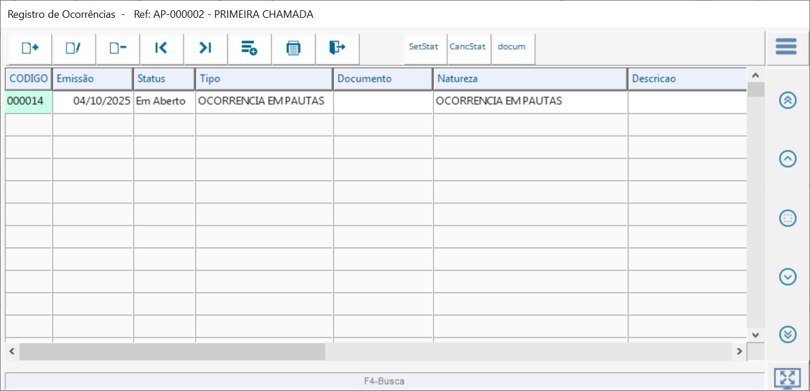Open the hamburger menu
This screenshot has height=391, width=810.
tap(786, 47)
